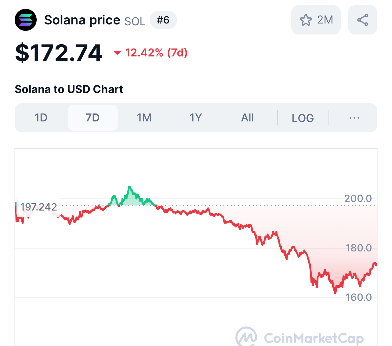
Task: Switch chart to the 1D timeframe
Action: pos(41,118)
